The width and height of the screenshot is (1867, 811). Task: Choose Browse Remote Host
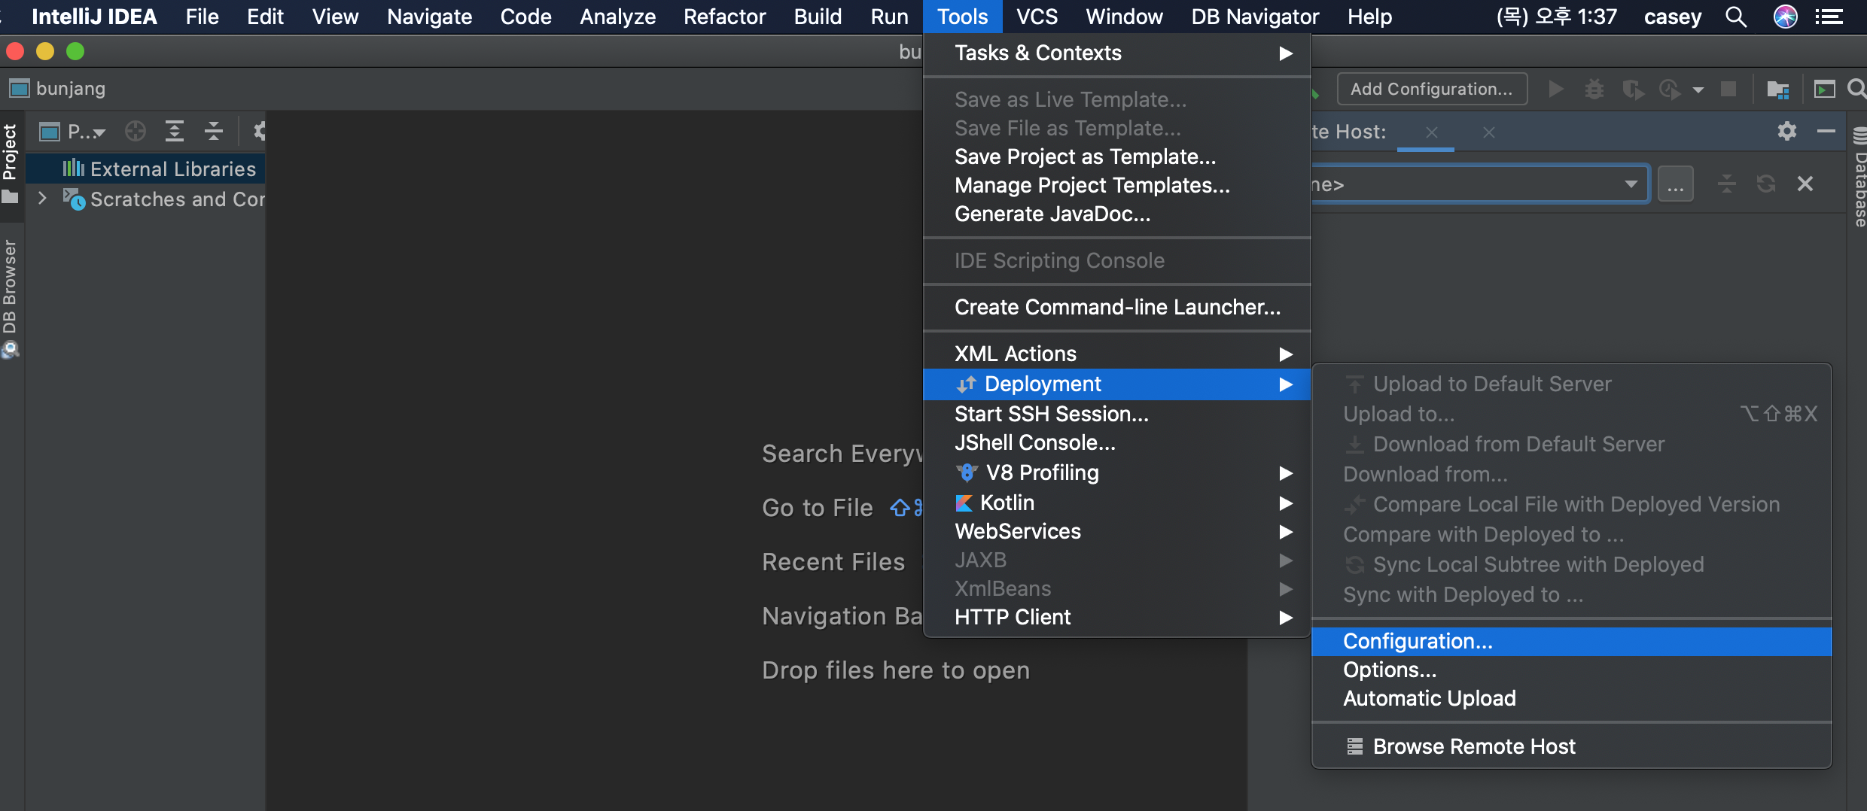1572,746
